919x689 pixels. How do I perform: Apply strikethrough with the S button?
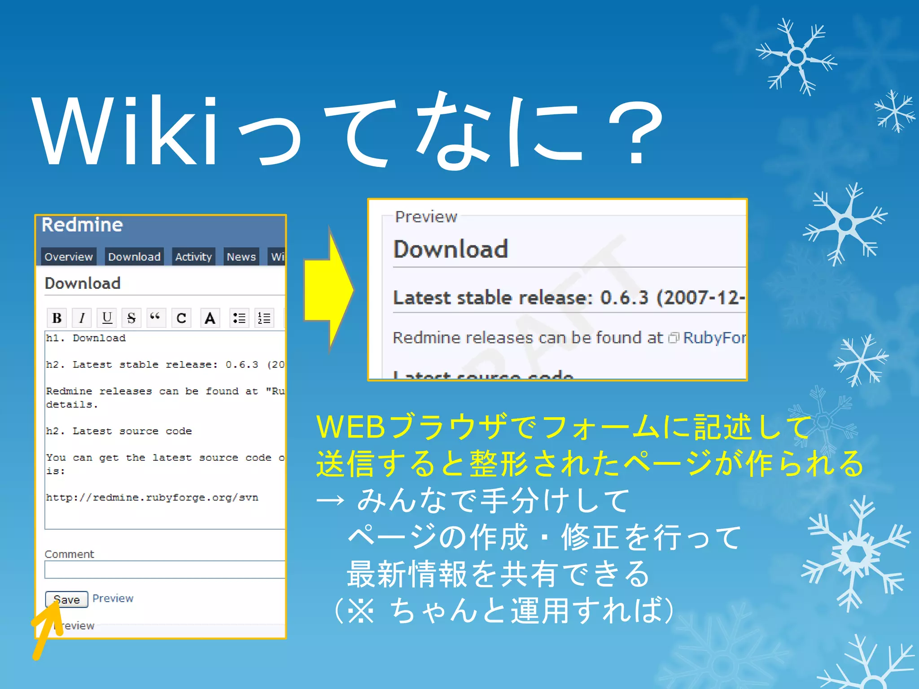(x=131, y=318)
